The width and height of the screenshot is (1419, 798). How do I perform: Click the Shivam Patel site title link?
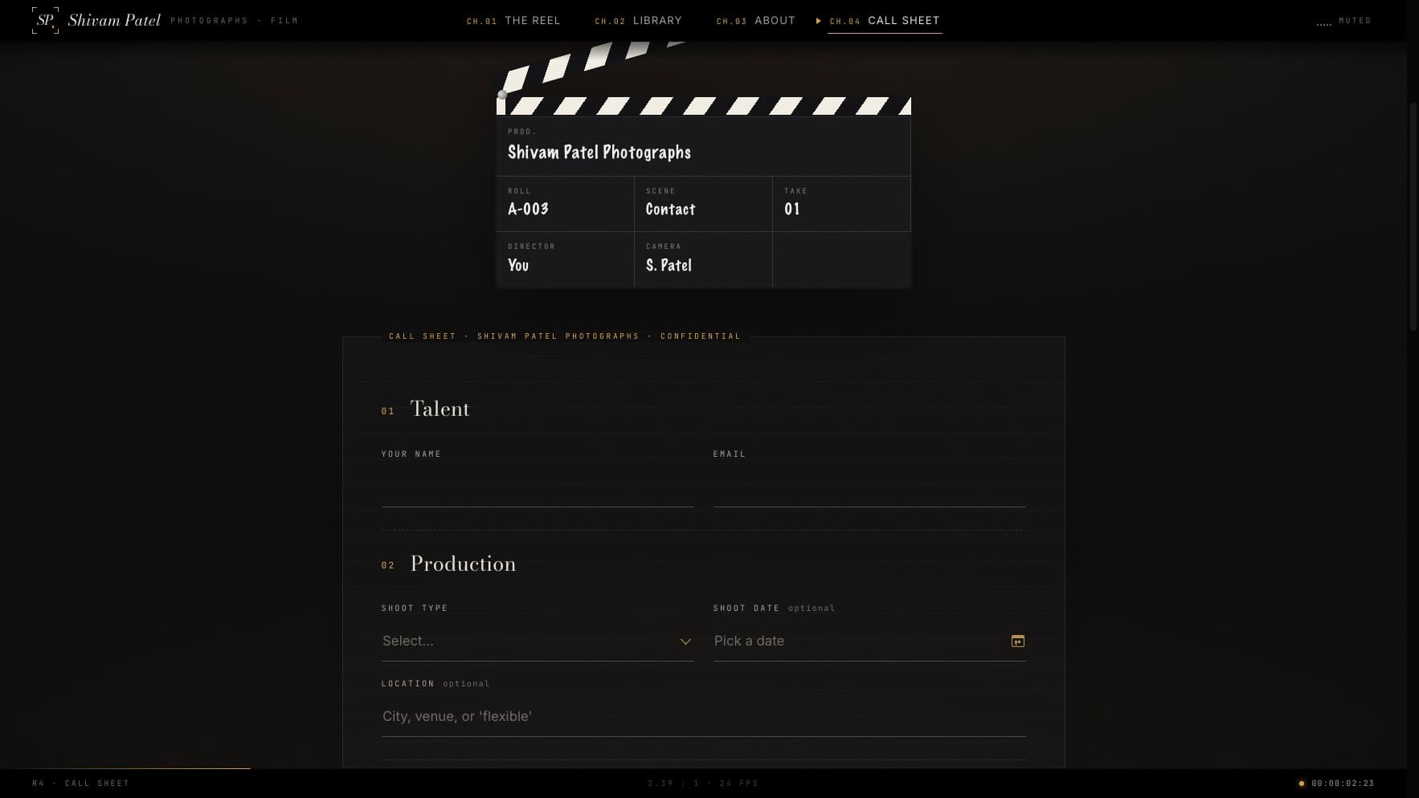[x=114, y=21]
